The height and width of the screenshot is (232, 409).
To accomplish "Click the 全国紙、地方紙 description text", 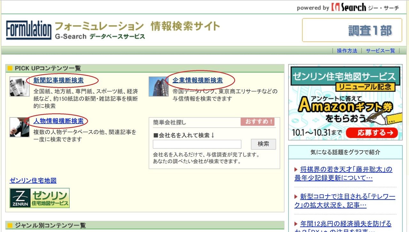I will click(x=86, y=99).
